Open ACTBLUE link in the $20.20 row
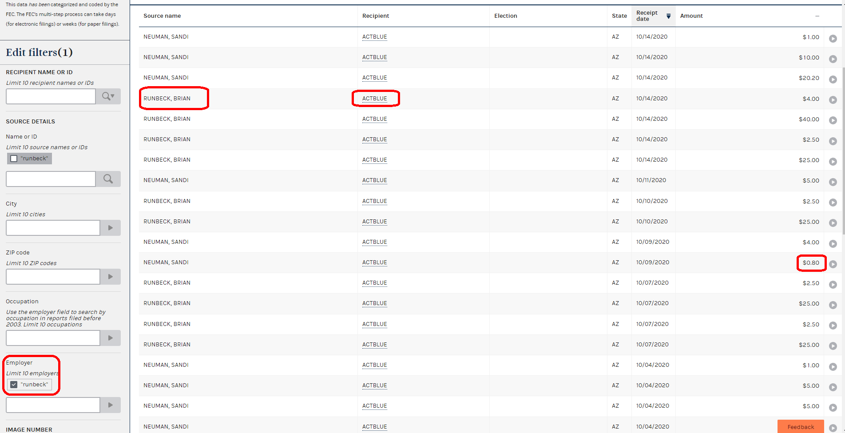Image resolution: width=845 pixels, height=433 pixels. coord(374,78)
